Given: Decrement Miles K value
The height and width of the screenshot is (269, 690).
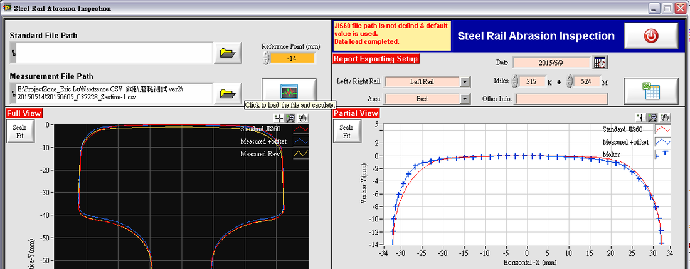Looking at the screenshot, I should click(x=514, y=84).
